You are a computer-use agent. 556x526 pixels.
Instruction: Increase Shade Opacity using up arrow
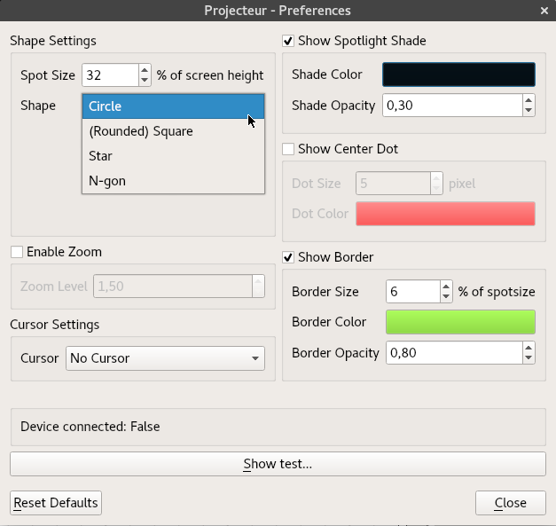[529, 100]
